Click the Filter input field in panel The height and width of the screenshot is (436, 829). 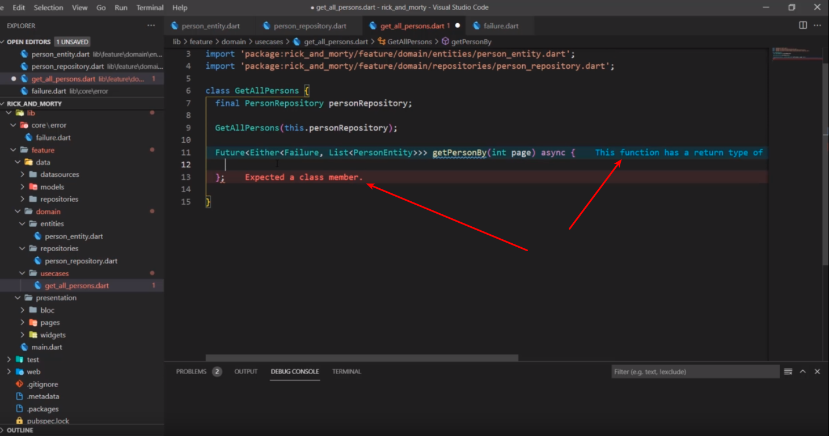(695, 371)
